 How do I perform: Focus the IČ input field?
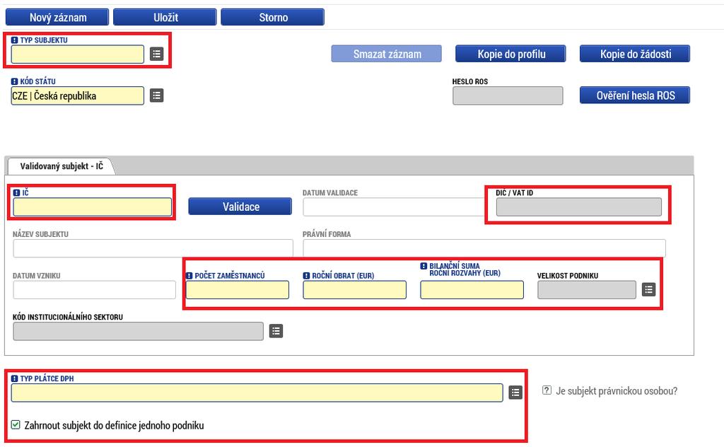pyautogui.click(x=93, y=207)
